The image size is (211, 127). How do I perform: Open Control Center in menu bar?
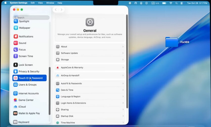(182, 3)
